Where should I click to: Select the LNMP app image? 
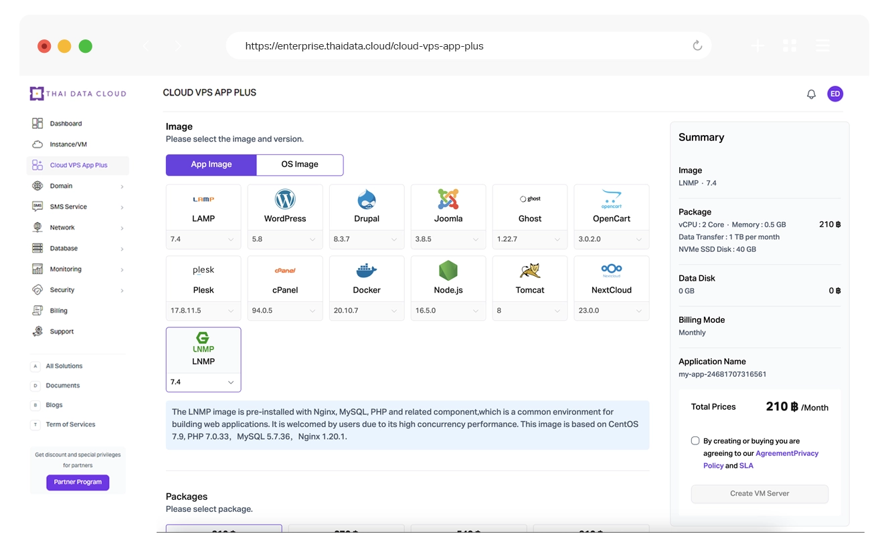[x=203, y=350]
